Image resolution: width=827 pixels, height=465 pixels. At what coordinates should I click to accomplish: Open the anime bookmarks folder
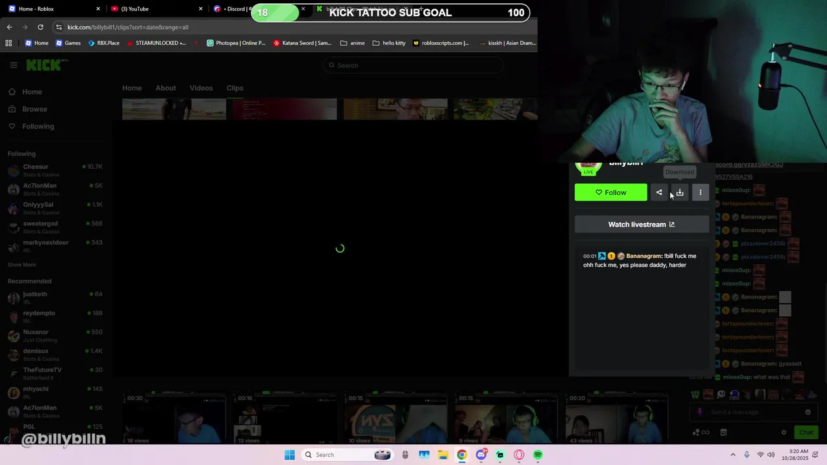pos(353,43)
